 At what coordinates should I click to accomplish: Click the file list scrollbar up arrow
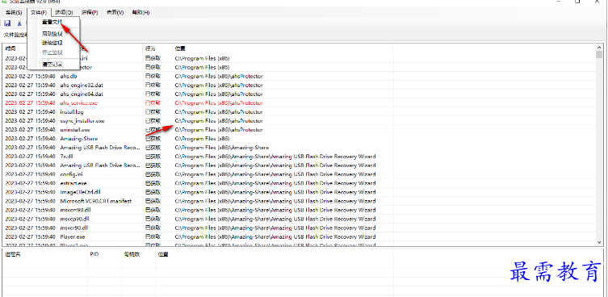[x=599, y=48]
